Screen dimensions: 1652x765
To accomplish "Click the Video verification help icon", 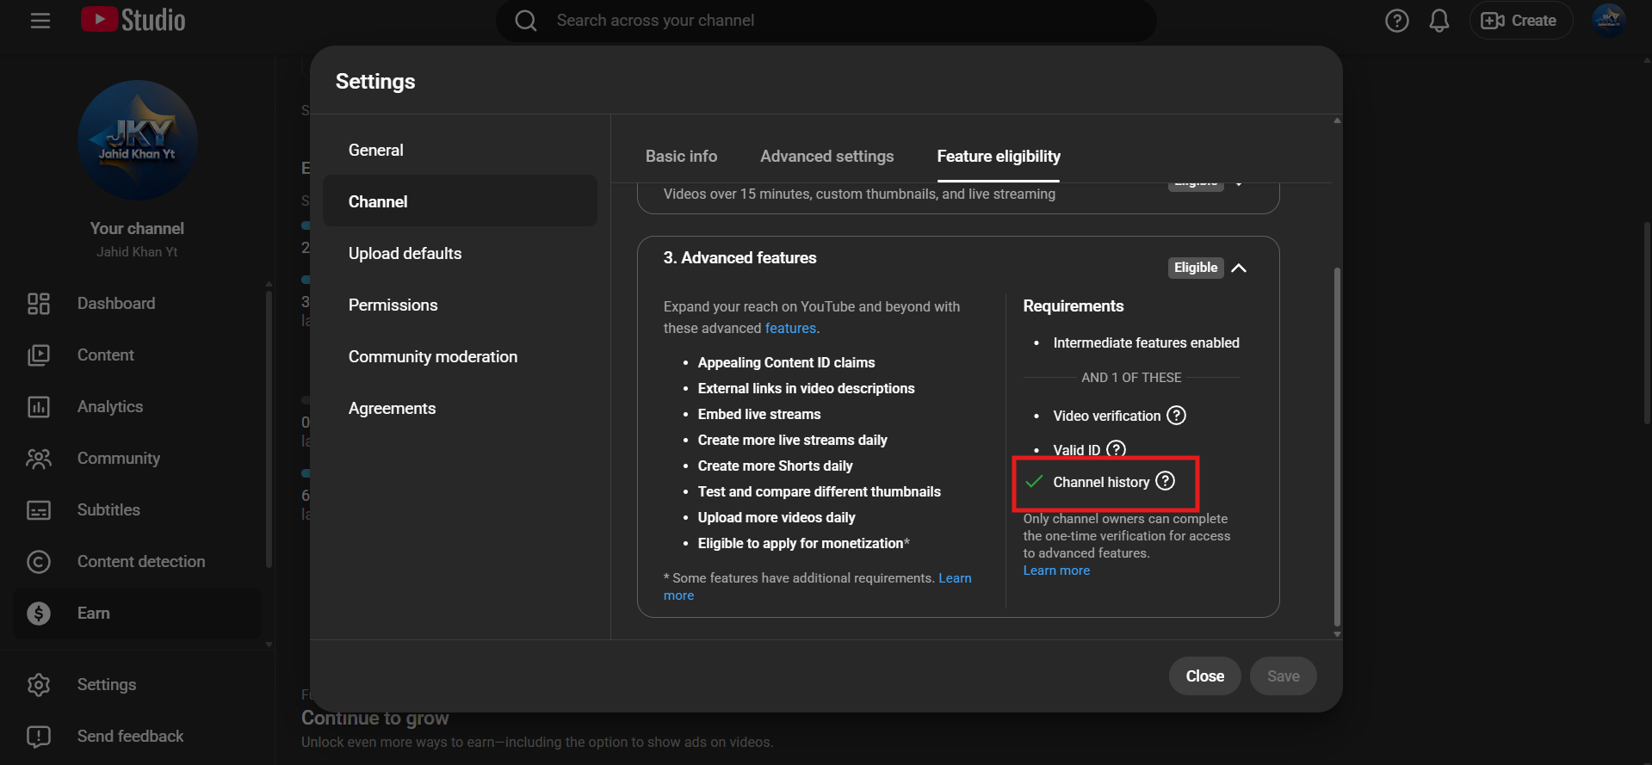I will click(1176, 416).
